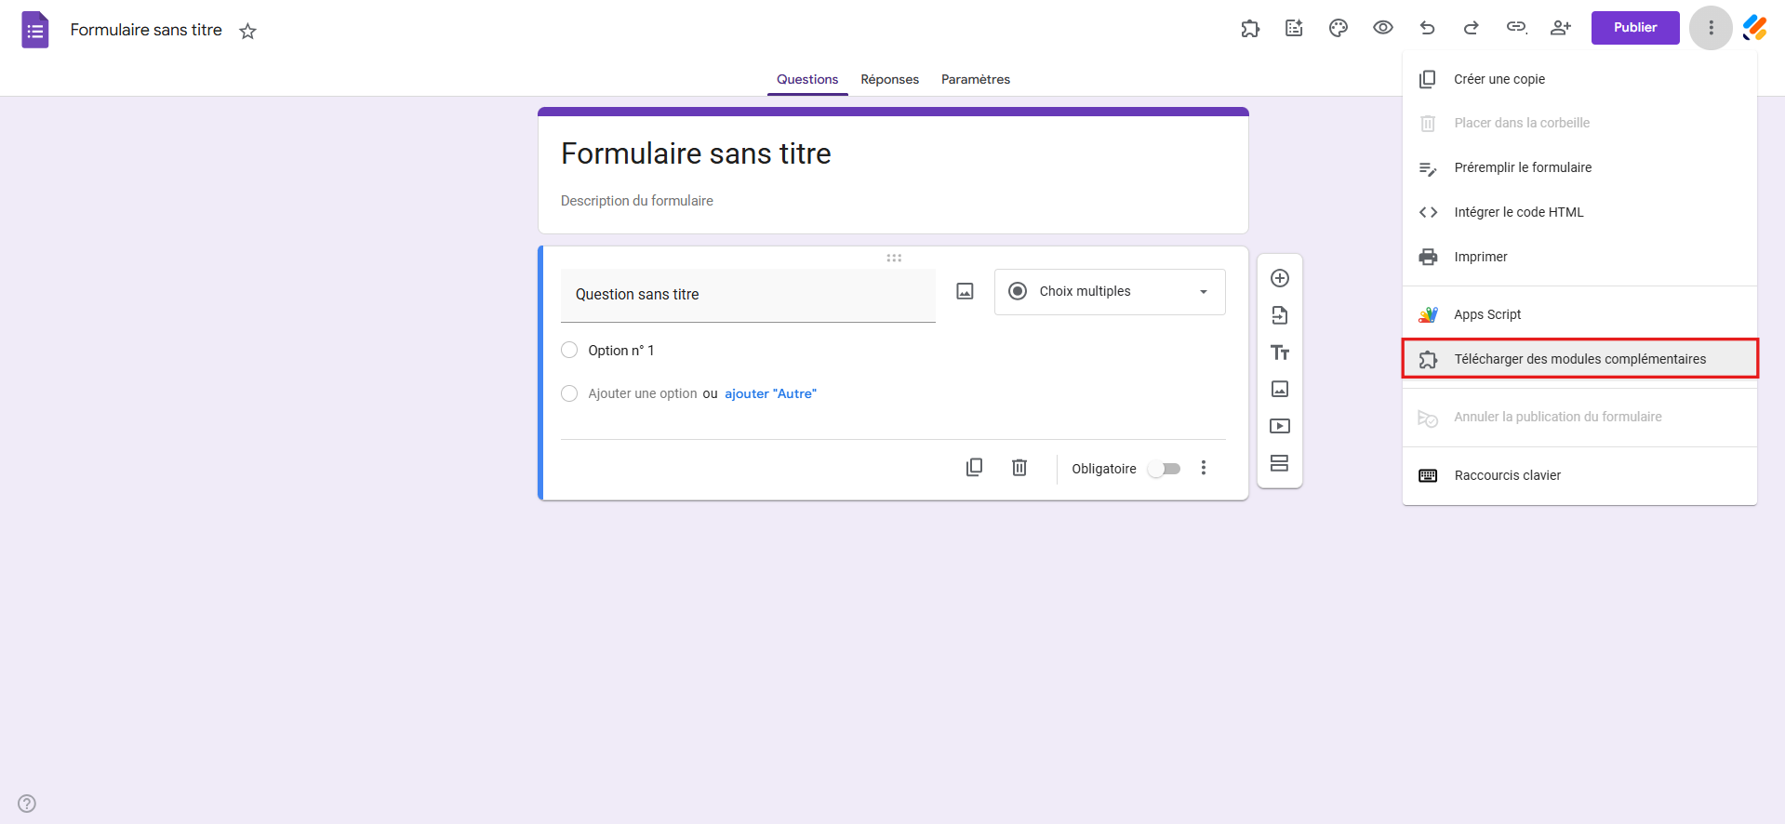Open the Choix multiples question type dropdown
1785x824 pixels.
[1110, 292]
